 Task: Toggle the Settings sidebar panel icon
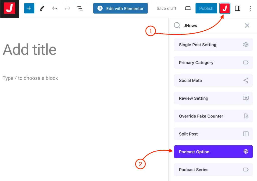click(x=237, y=9)
